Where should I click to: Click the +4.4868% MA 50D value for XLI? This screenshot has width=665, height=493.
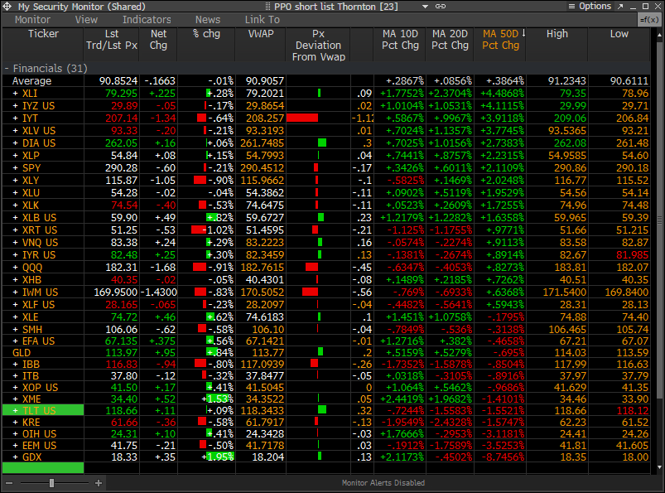coord(502,94)
